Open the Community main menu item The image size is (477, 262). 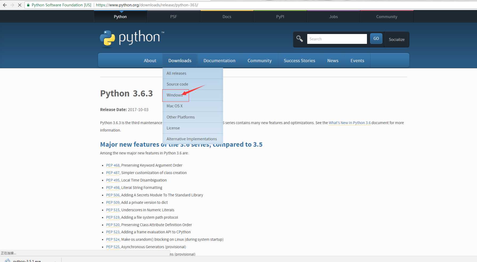pyautogui.click(x=260, y=61)
